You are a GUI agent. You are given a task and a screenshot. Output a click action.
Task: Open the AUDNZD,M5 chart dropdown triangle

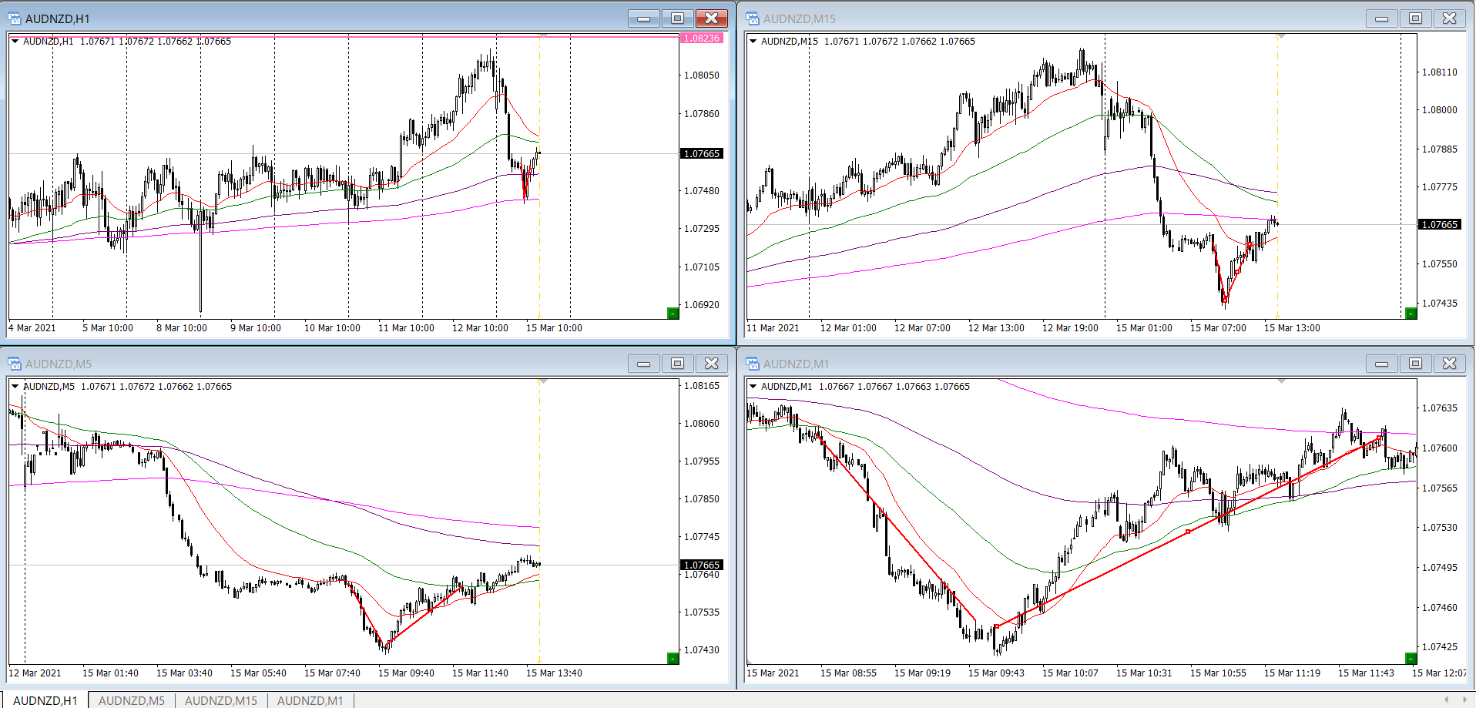coord(15,387)
